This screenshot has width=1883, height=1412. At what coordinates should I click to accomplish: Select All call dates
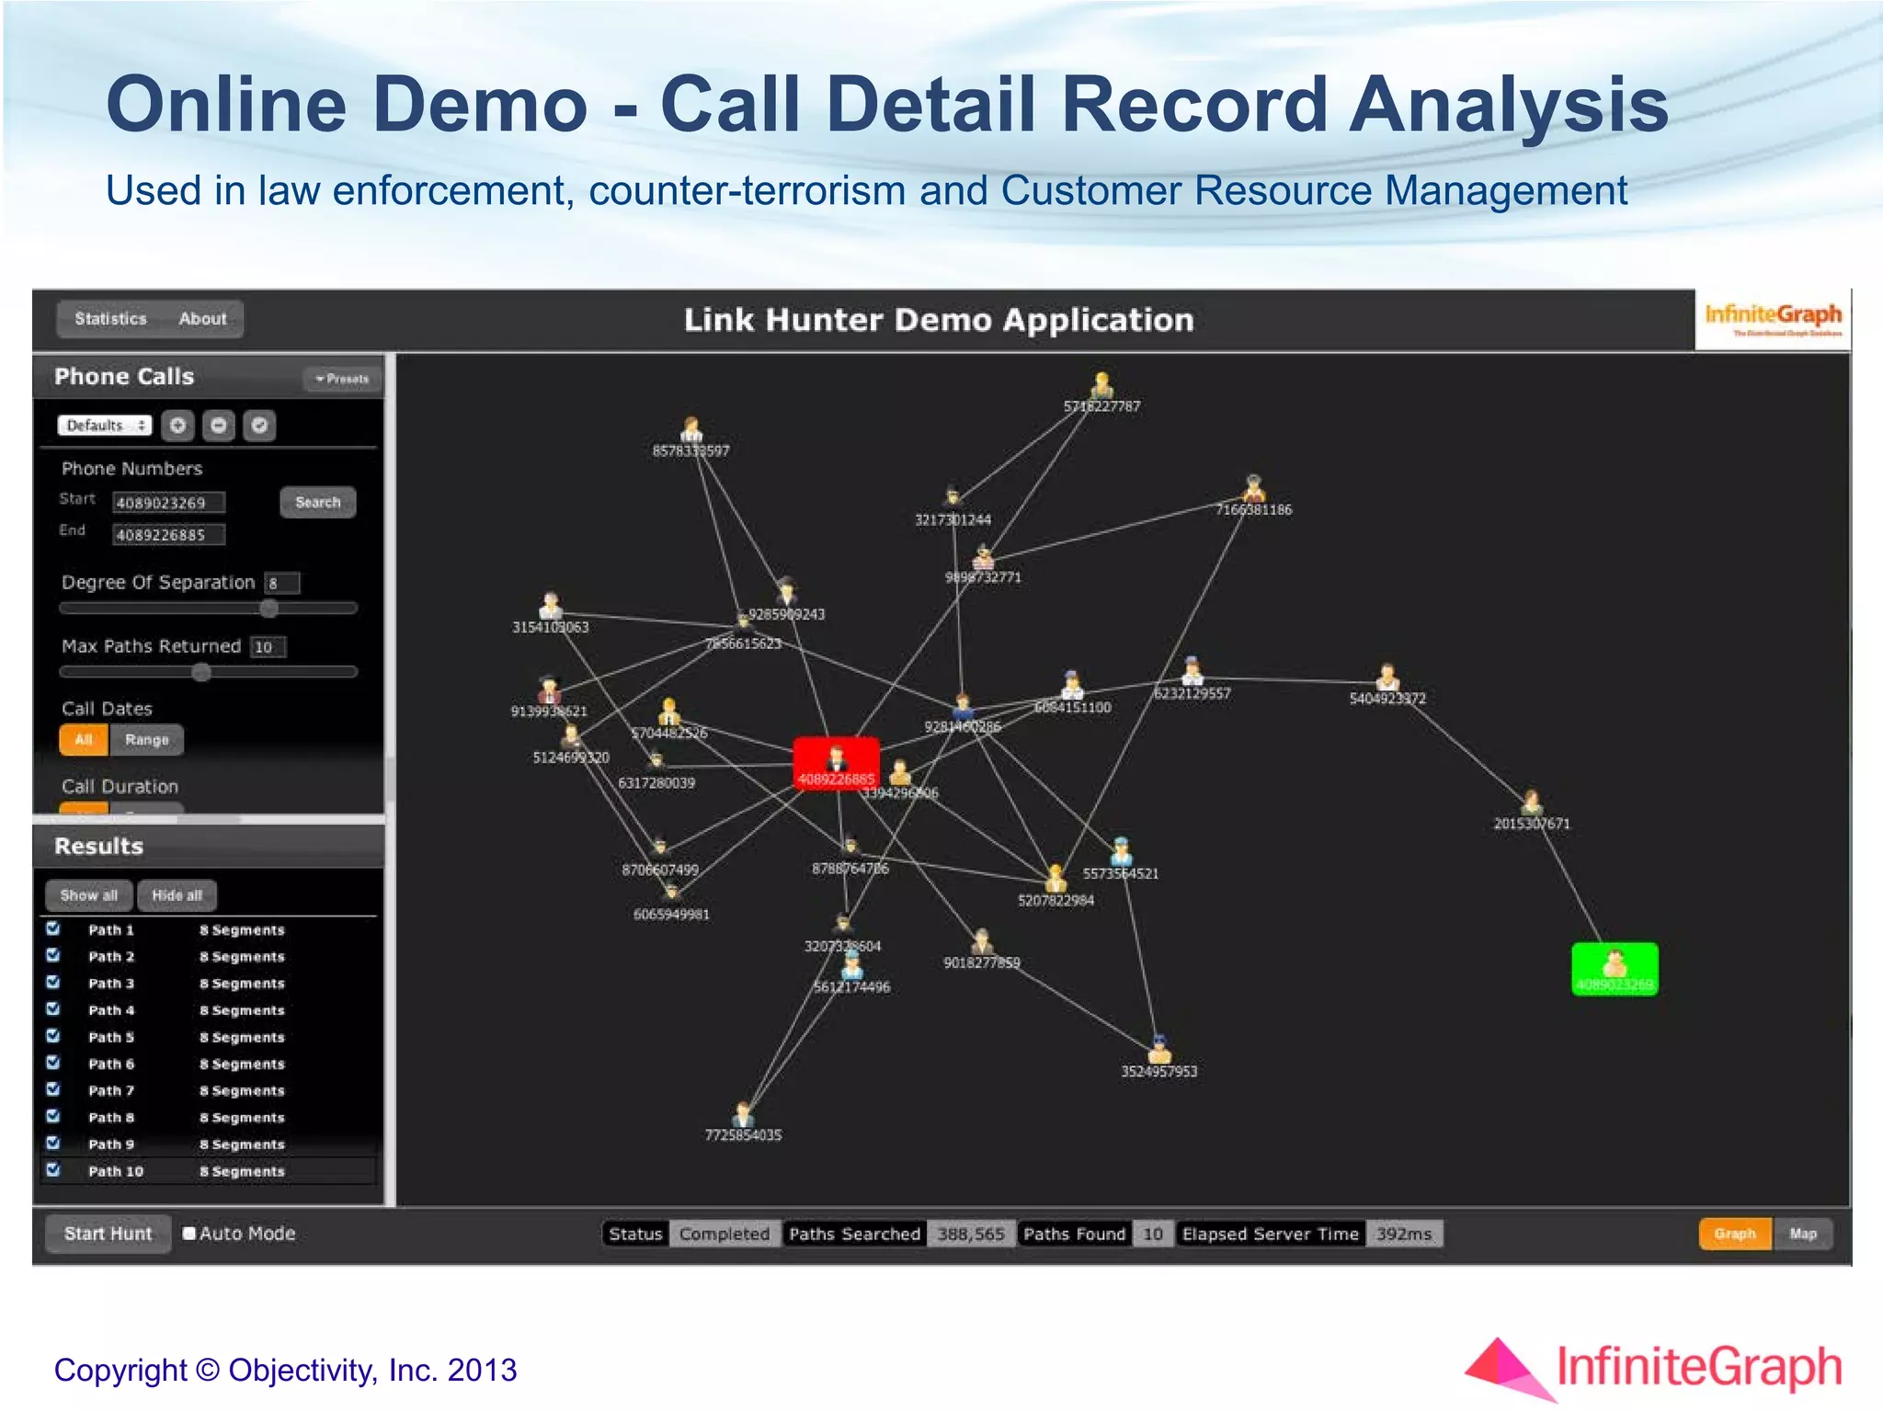point(84,740)
